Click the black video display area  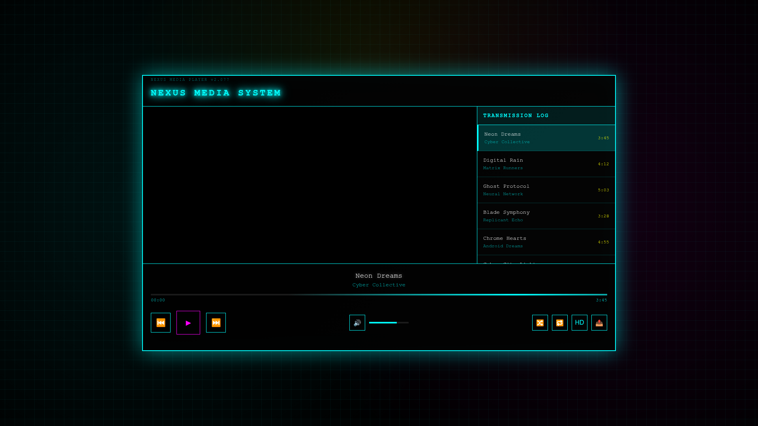pos(310,185)
